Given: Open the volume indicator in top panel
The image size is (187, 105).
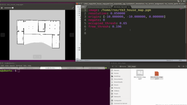Looking at the screenshot, I should pyautogui.click(x=184, y=1).
